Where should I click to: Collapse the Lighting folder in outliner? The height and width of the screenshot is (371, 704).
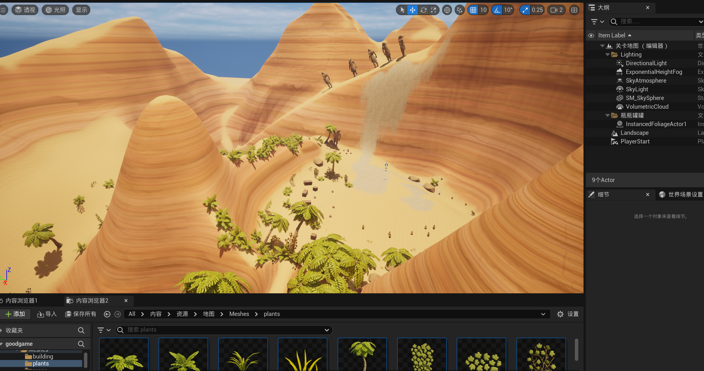(608, 54)
